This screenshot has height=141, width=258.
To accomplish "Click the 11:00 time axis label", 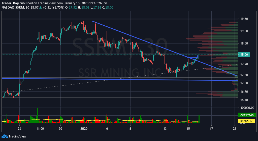I will [x=40, y=129].
